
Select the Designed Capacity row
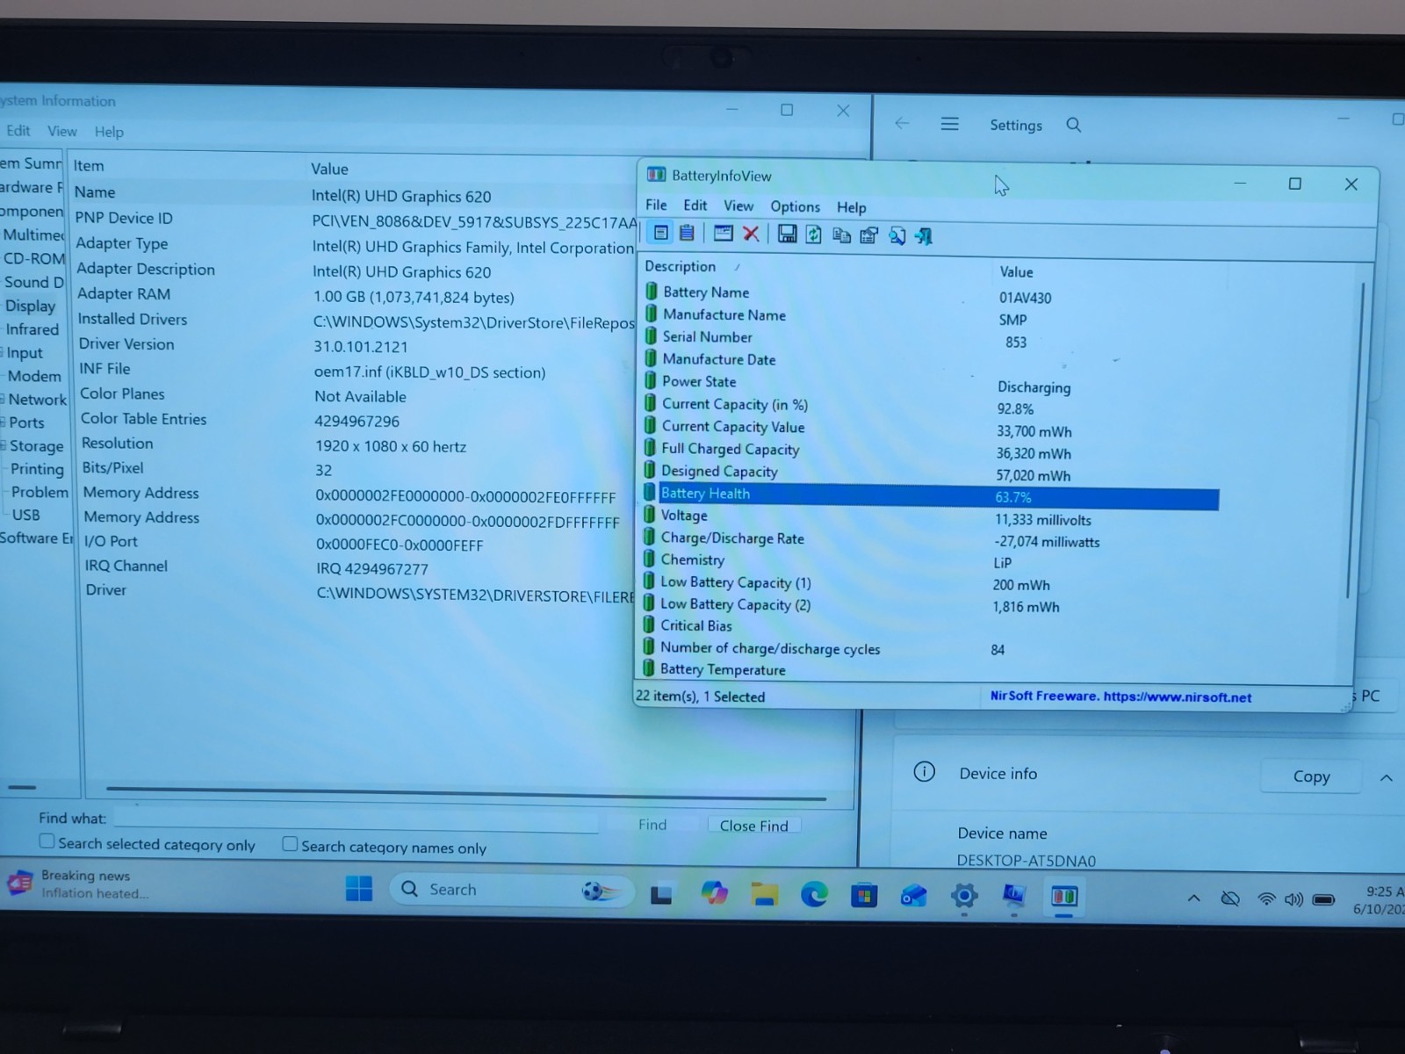pyautogui.click(x=931, y=473)
